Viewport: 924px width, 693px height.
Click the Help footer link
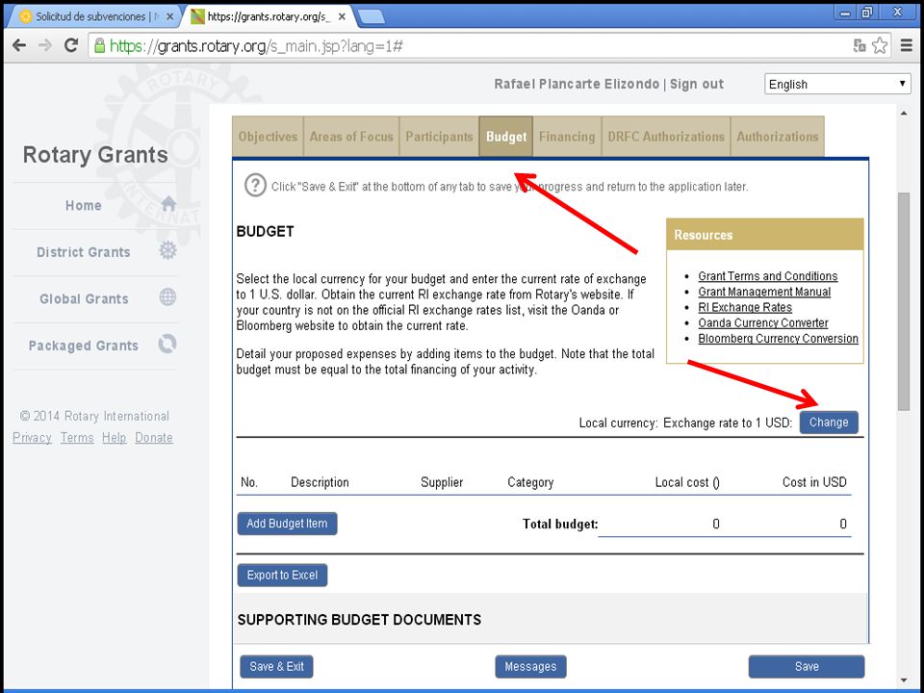[114, 437]
